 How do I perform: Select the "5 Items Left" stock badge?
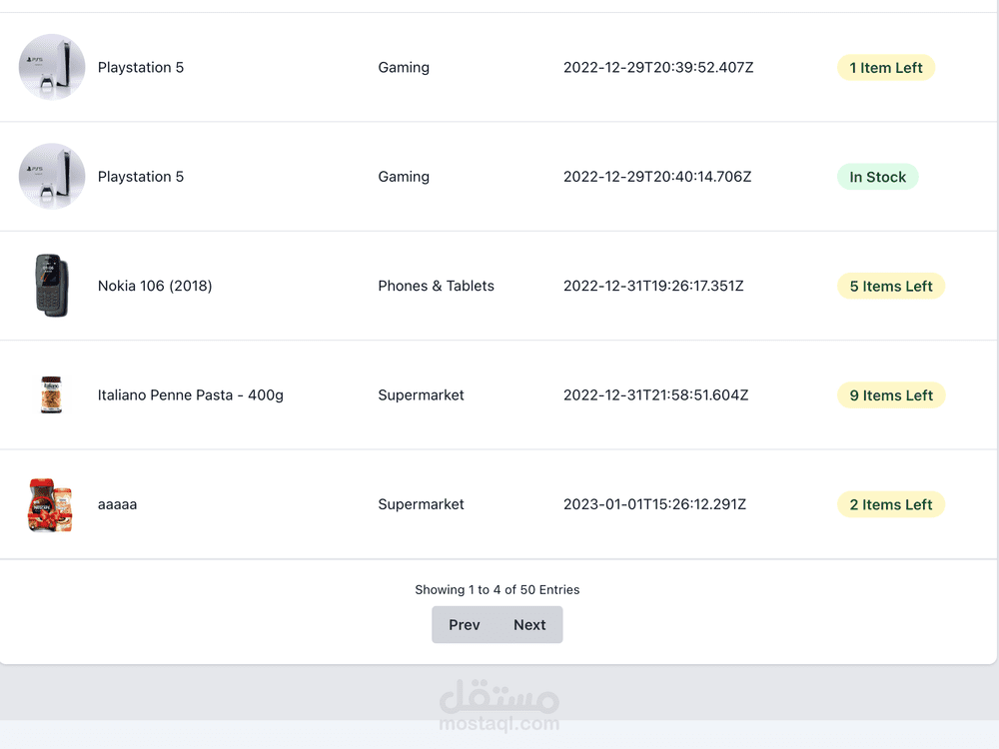point(890,286)
